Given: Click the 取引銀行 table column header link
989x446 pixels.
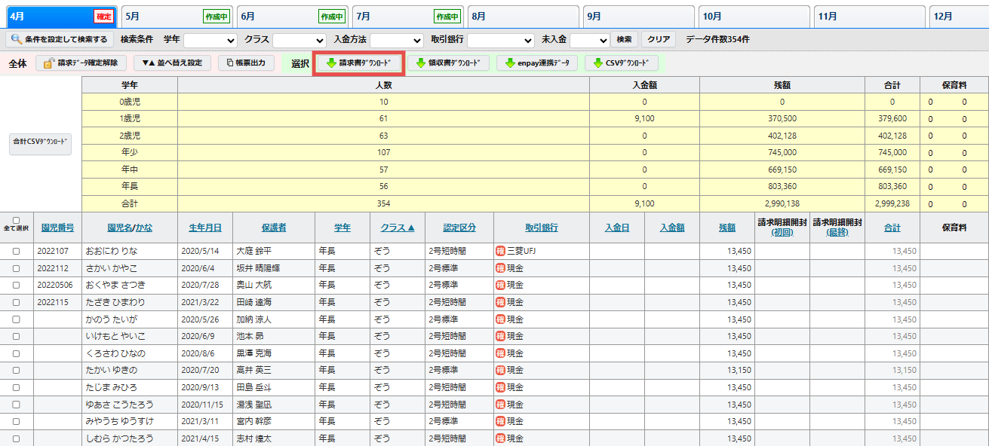Looking at the screenshot, I should [542, 227].
